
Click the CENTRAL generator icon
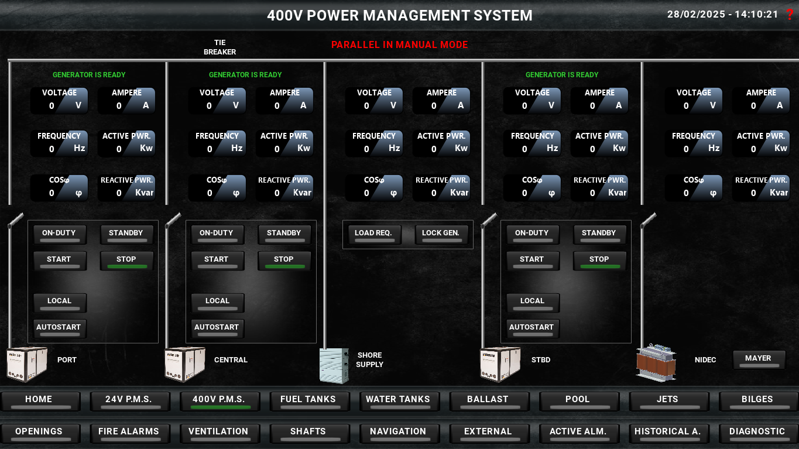click(185, 364)
